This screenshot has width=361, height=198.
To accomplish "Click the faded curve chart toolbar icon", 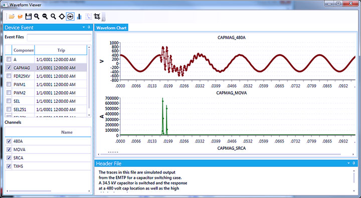I will tap(88, 17).
